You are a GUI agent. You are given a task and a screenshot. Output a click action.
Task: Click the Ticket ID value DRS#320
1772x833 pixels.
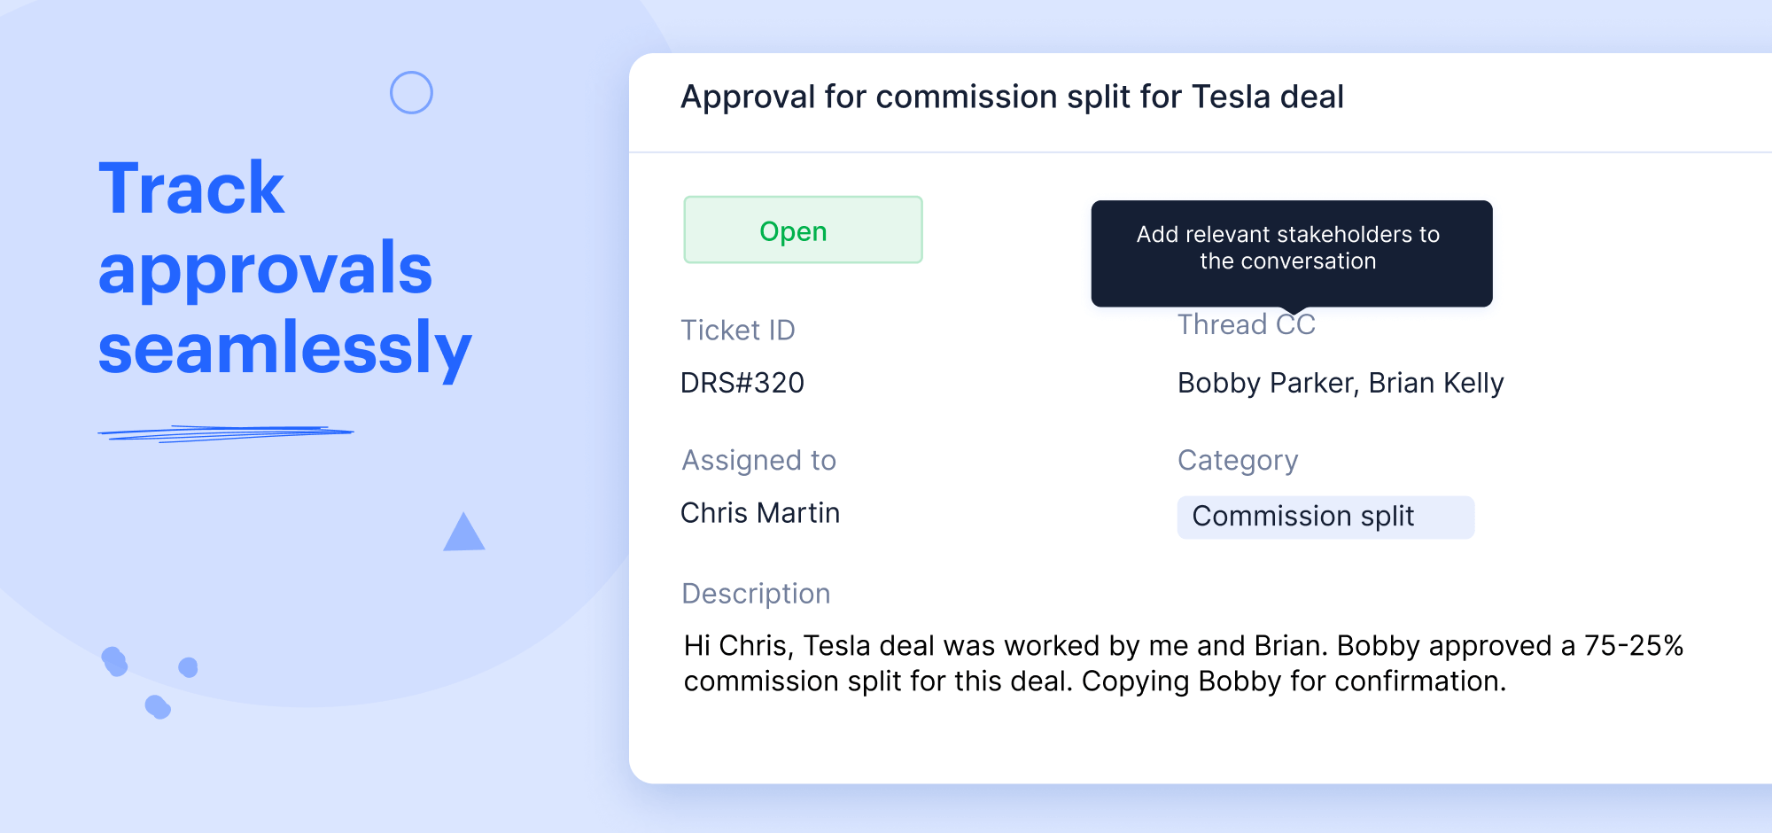tap(742, 383)
